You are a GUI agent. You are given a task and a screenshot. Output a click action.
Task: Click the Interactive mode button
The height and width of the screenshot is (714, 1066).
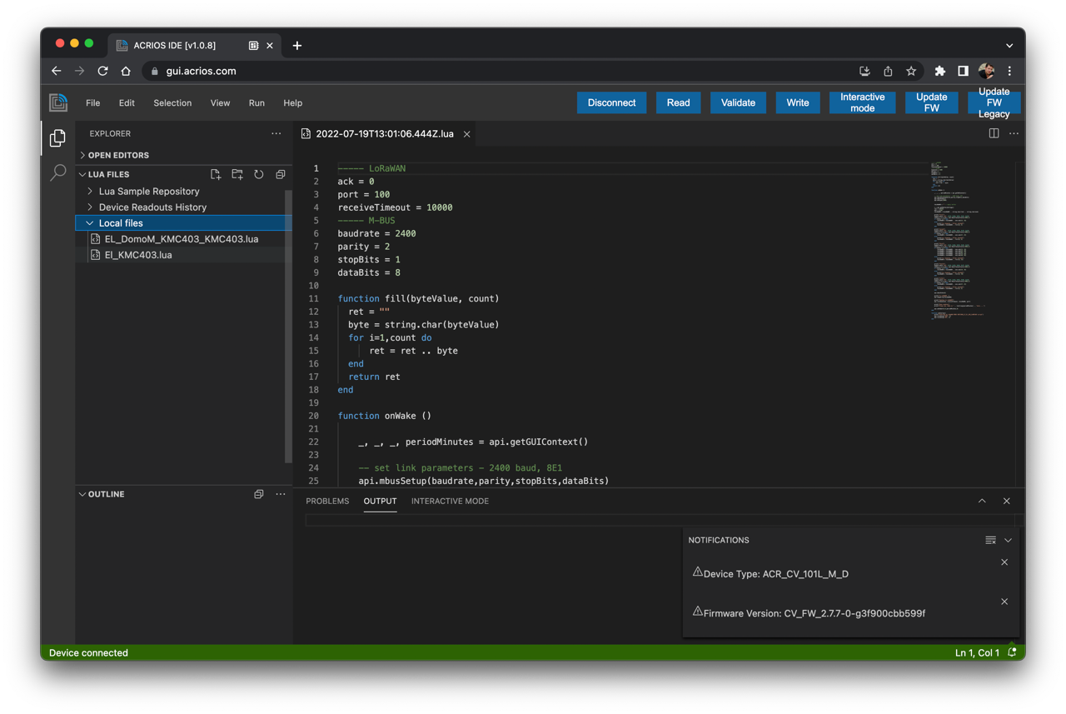point(862,102)
